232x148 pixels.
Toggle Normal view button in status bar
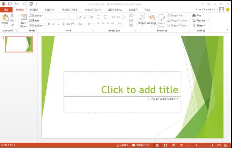(157, 145)
